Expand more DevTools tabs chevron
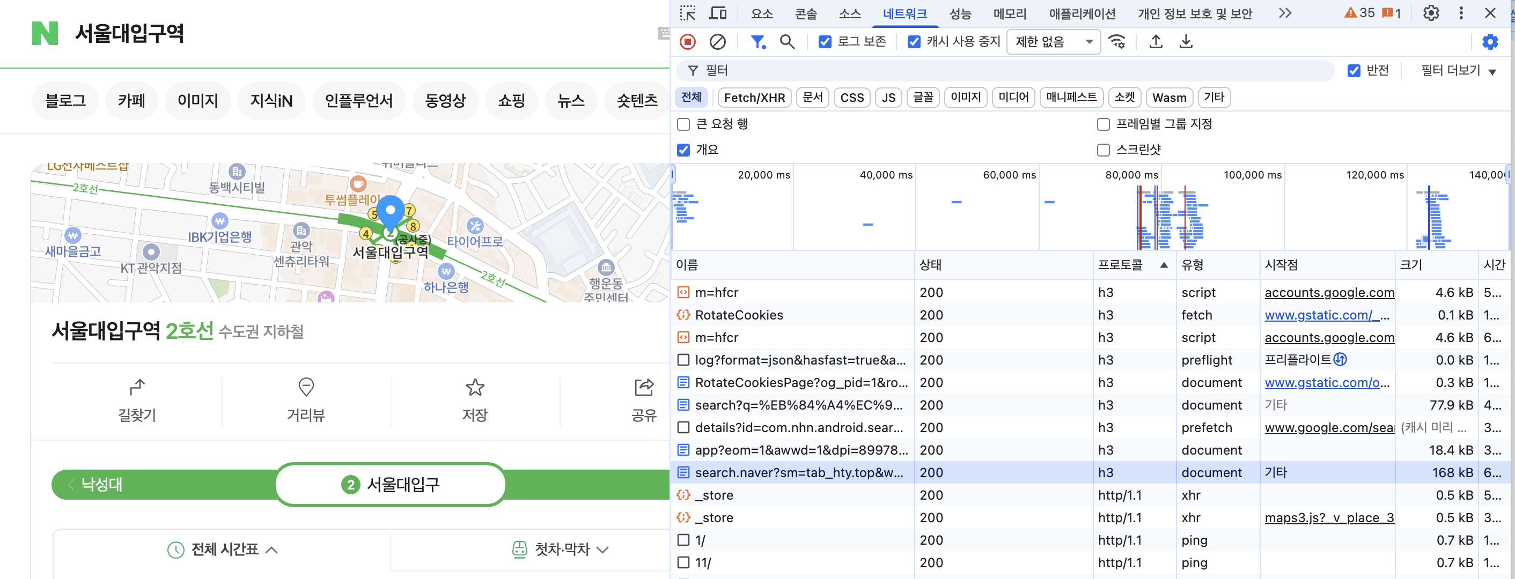1515x579 pixels. coord(1284,13)
